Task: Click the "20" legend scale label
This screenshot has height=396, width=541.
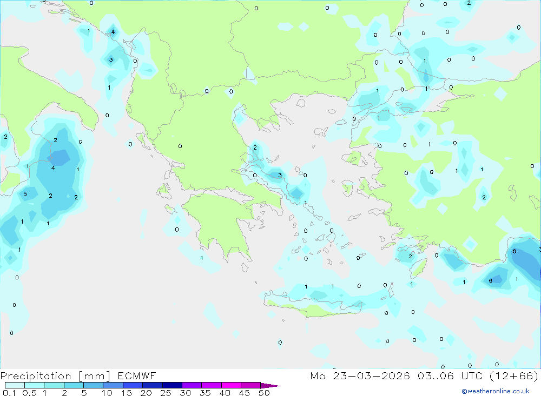Action: 146,393
